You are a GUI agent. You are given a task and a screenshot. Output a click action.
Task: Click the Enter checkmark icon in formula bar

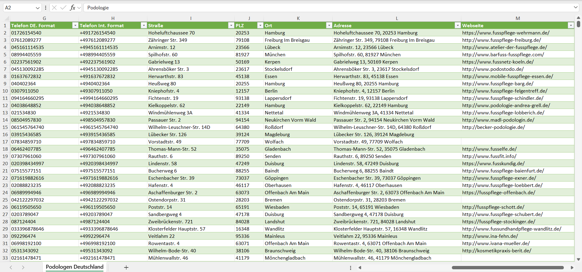point(63,8)
